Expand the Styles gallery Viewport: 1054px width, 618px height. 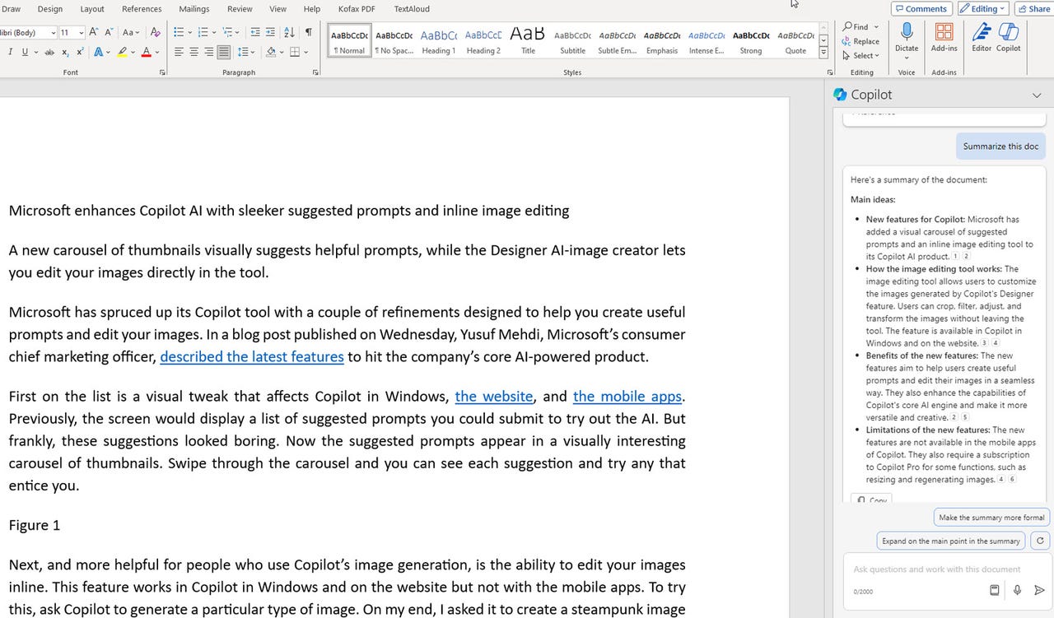pos(823,53)
